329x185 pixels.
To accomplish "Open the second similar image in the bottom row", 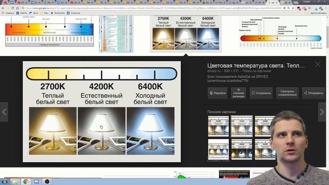I will click(x=242, y=149).
